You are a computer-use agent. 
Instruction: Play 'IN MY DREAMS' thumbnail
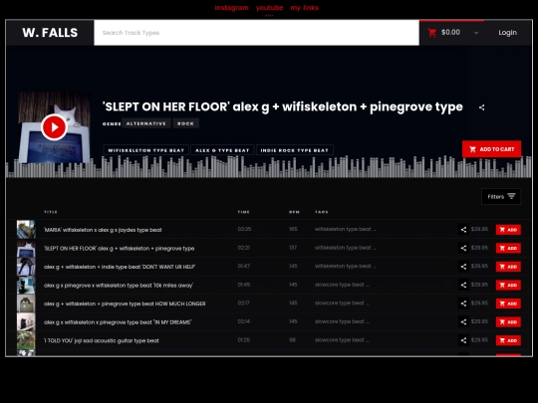[x=26, y=322]
